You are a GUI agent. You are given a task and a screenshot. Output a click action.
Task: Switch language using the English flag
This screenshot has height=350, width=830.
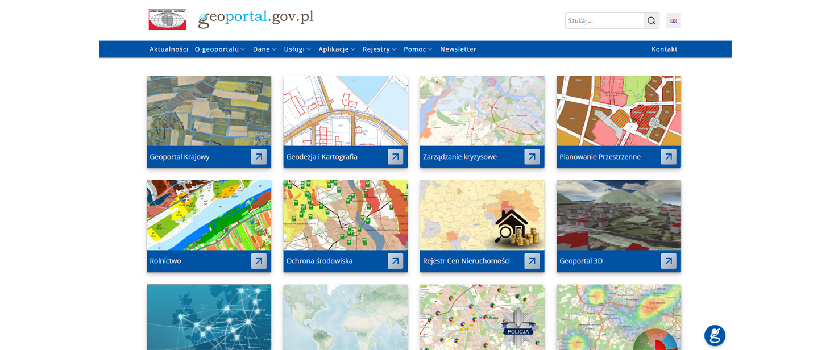coord(673,20)
